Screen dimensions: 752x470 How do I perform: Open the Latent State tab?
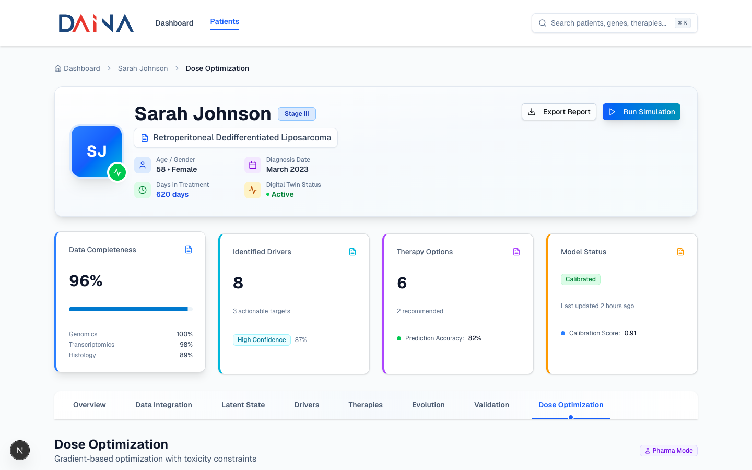[x=243, y=405]
